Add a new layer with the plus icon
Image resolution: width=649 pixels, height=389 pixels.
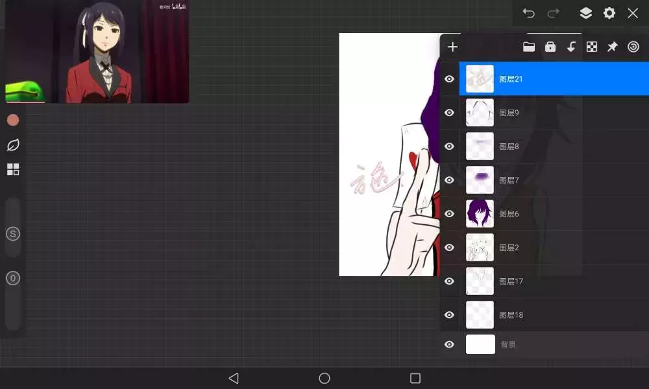(453, 47)
